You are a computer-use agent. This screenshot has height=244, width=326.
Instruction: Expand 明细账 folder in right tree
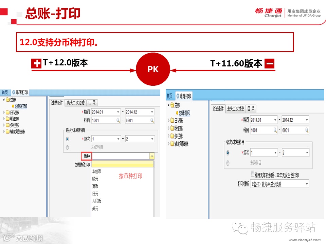coord(169,128)
